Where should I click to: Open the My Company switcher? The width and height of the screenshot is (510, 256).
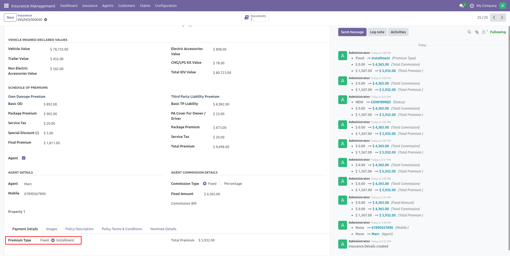pos(486,6)
